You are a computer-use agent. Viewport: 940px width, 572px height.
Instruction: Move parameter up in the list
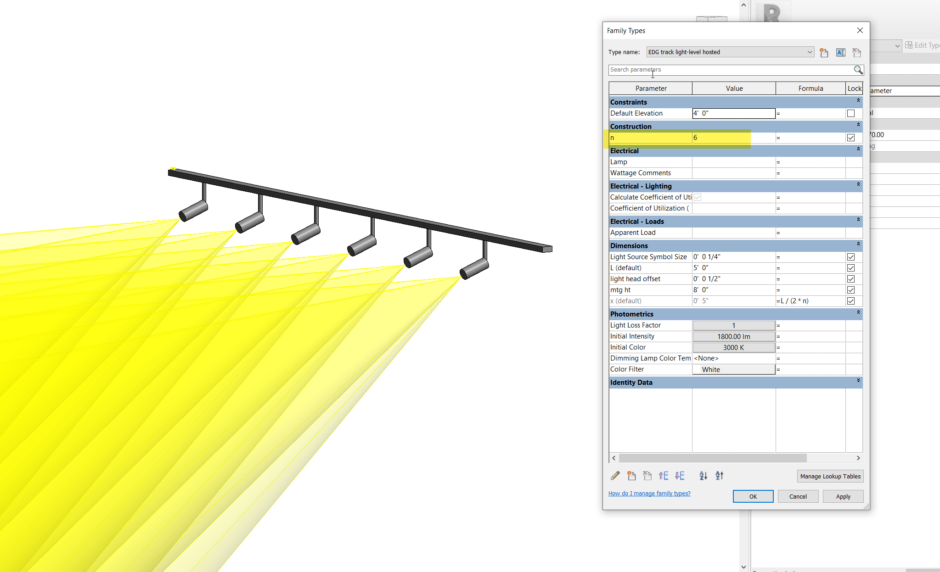[x=664, y=476]
